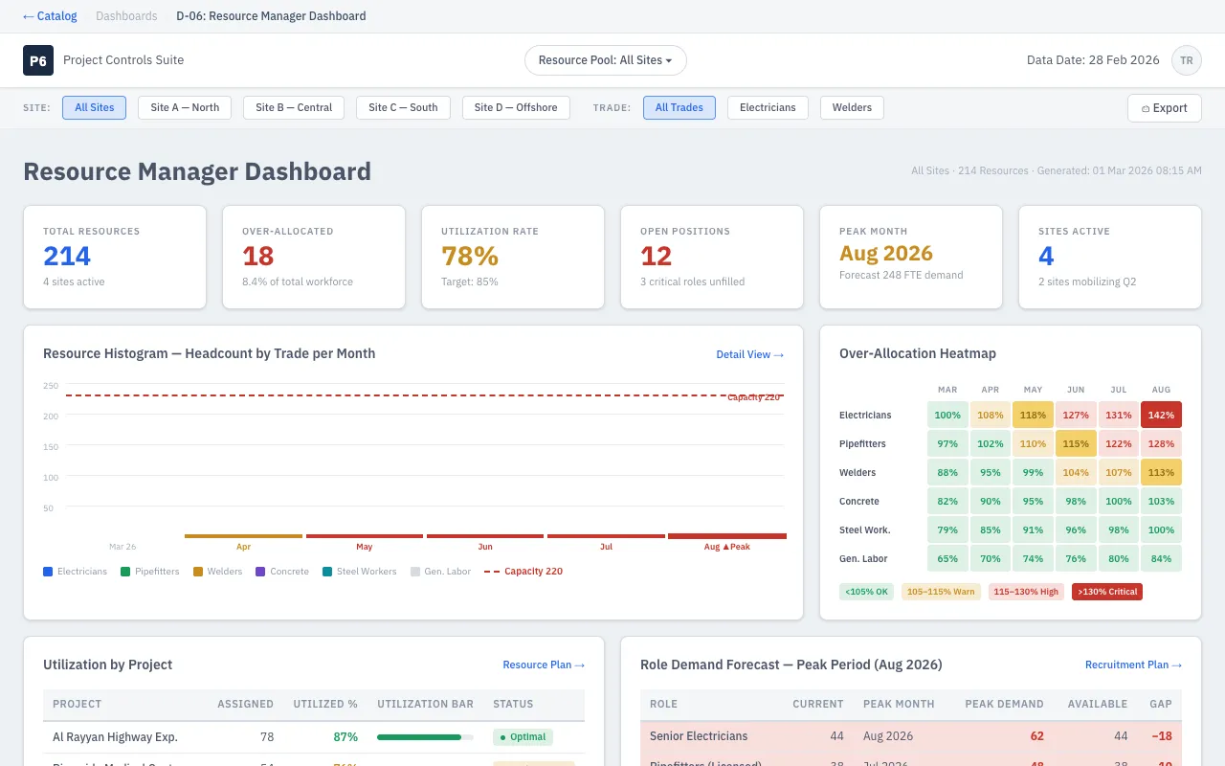
Task: Open the TR user avatar menu
Action: [1187, 59]
